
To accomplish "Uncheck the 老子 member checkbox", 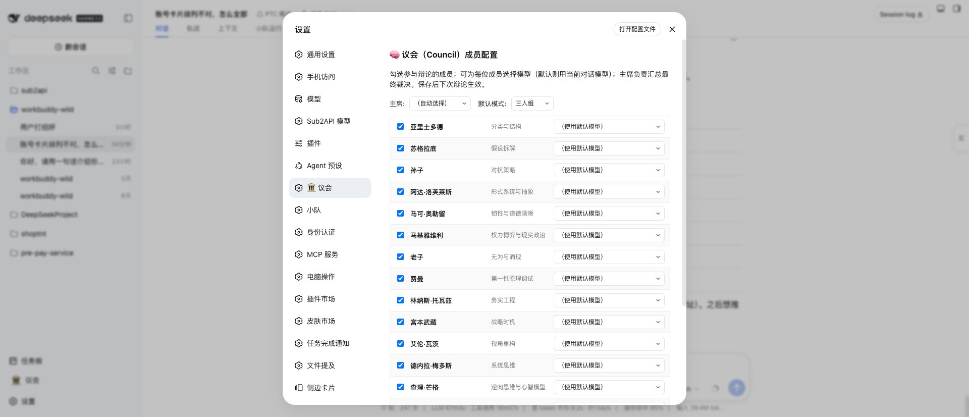I will 400,257.
